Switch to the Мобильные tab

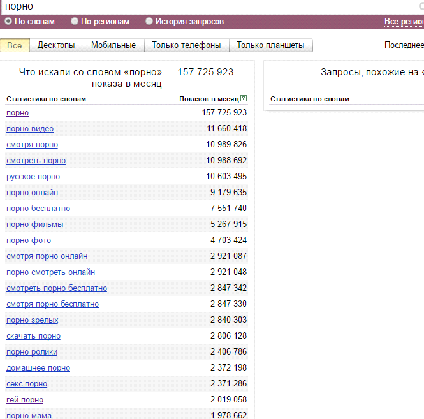[114, 45]
